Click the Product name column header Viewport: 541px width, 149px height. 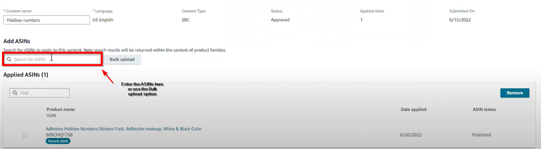pyautogui.click(x=61, y=109)
